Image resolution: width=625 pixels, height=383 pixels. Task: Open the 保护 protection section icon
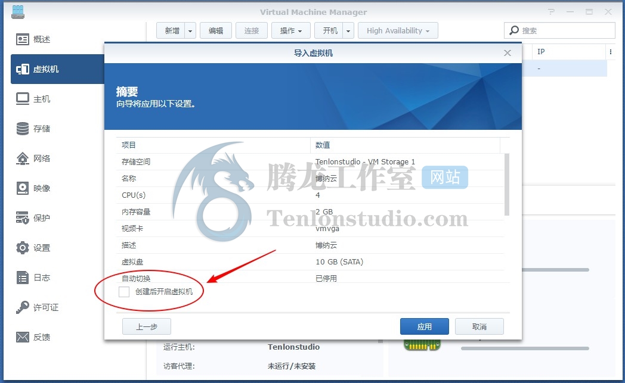coord(23,218)
